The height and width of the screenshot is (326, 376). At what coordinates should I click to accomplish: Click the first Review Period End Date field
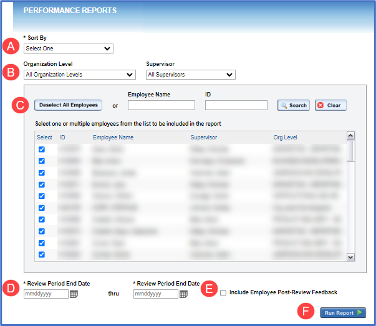point(46,294)
